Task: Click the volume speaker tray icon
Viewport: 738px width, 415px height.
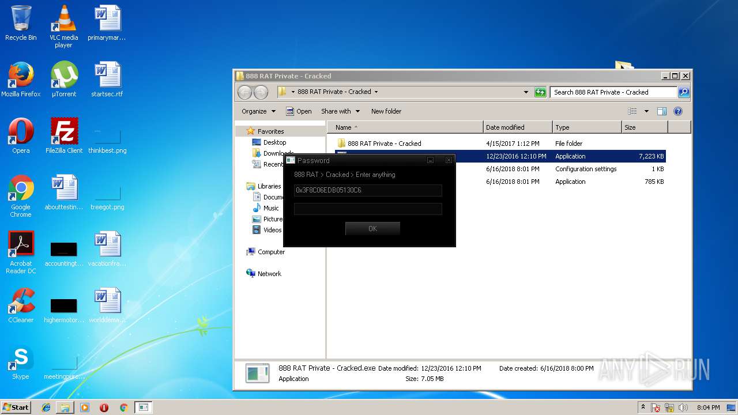Action: click(x=684, y=408)
